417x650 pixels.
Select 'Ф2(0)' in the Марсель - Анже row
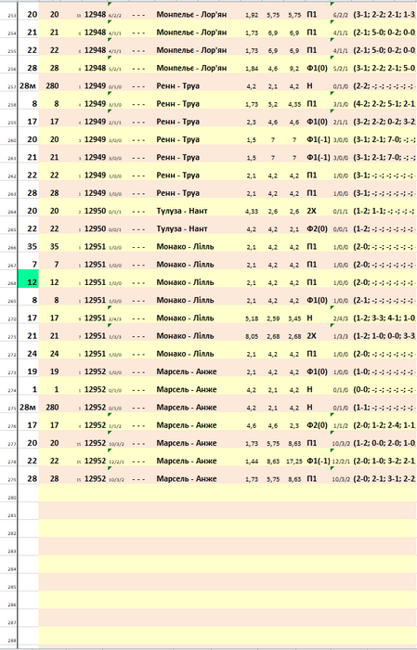point(317,425)
